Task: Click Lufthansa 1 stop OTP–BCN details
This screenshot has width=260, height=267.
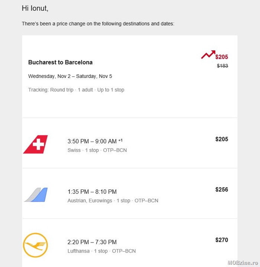Action: click(x=101, y=251)
